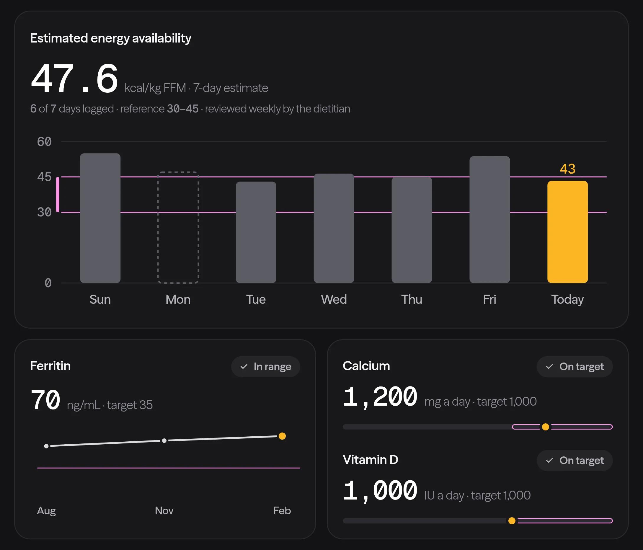643x550 pixels.
Task: Click the Ferritin In range checkmark icon
Action: pos(244,367)
